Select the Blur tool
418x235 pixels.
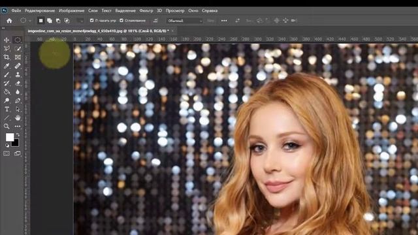click(18, 92)
